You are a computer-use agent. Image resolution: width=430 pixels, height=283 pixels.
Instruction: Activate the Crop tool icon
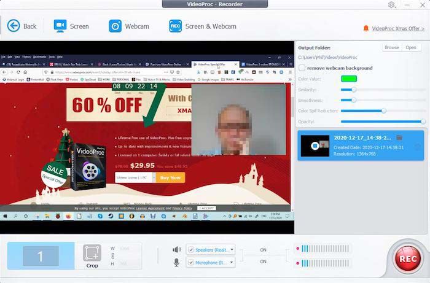click(x=92, y=253)
